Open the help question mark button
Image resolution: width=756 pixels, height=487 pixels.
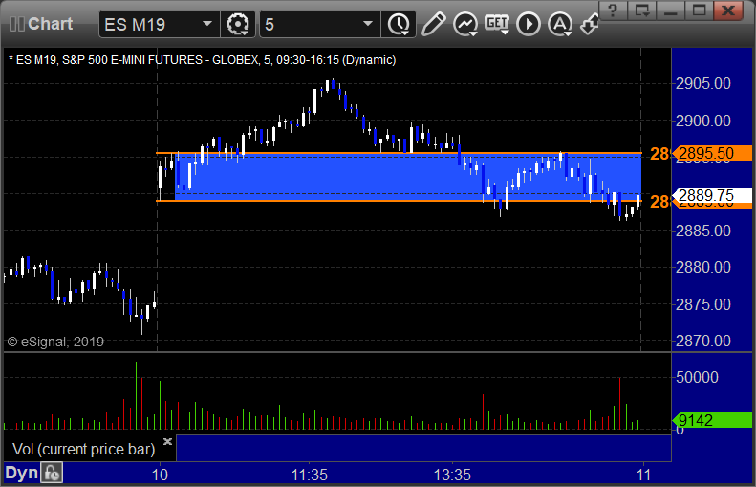(x=613, y=11)
